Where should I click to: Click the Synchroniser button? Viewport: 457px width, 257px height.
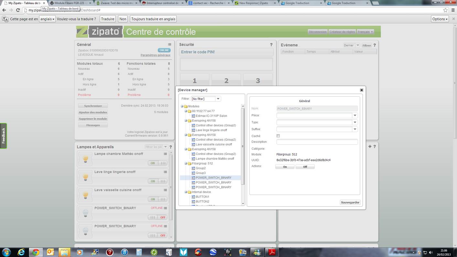click(x=93, y=106)
